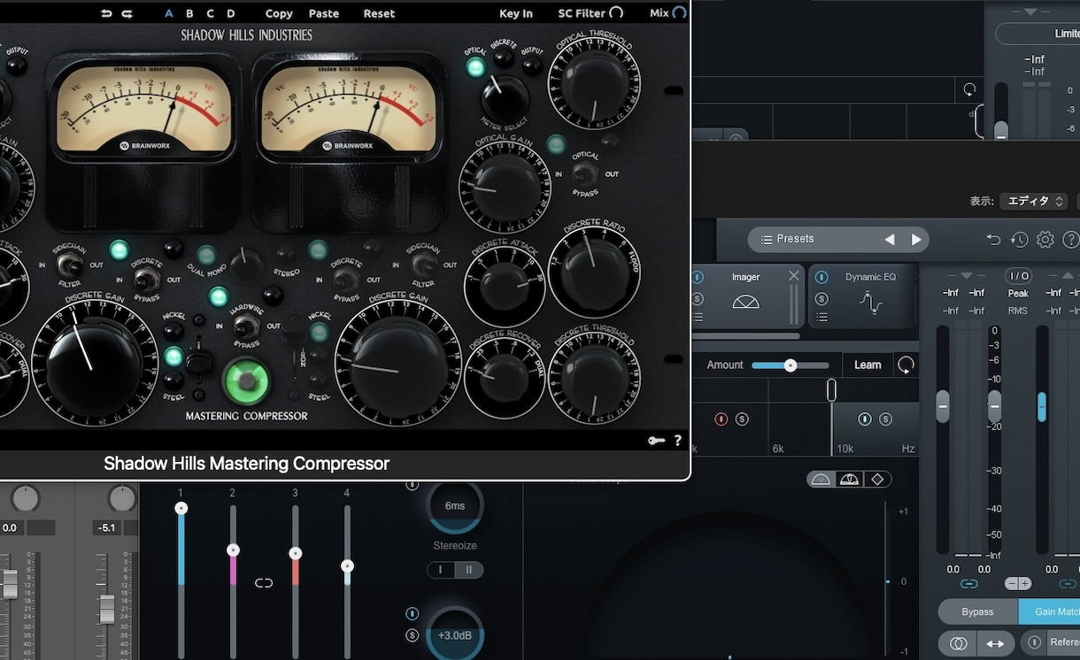
Task: Link input gain channels below input meter
Action: coord(969,584)
